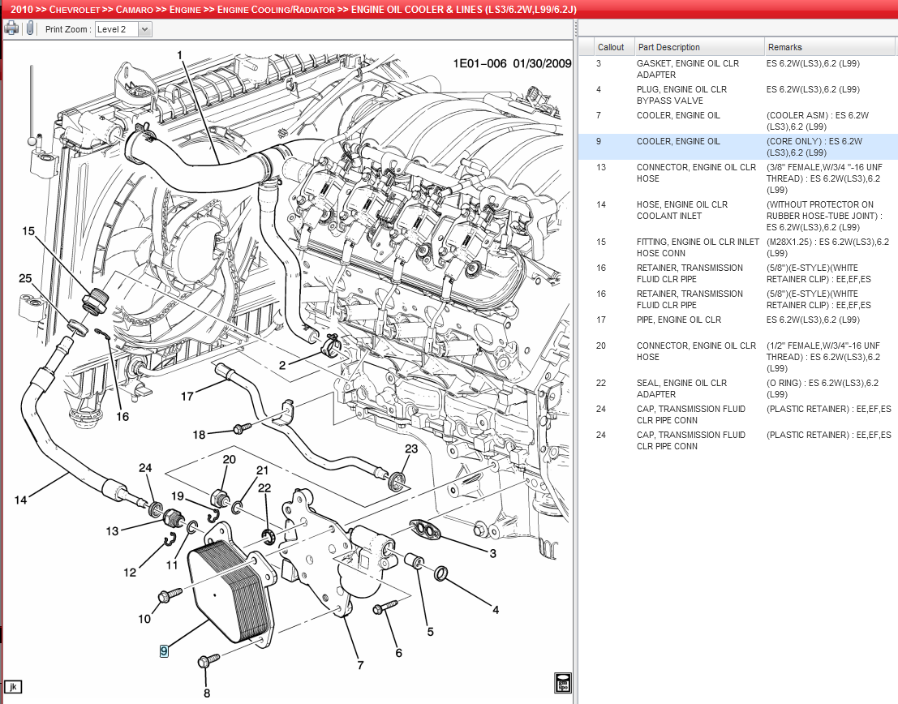Click the jk label box on diagram
This screenshot has height=704, width=898.
tap(13, 688)
